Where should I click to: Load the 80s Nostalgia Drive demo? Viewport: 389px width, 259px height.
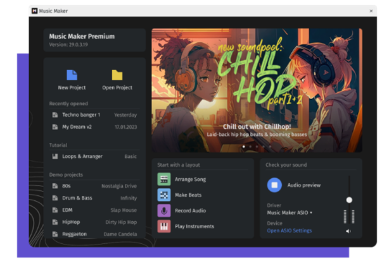94,186
